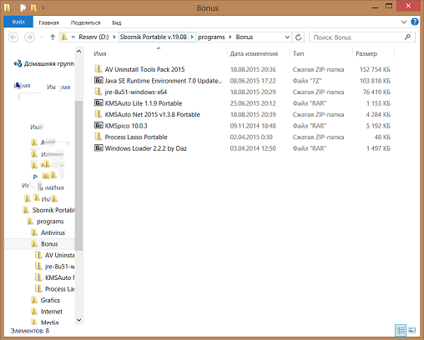Click the search magnifier icon

407,37
